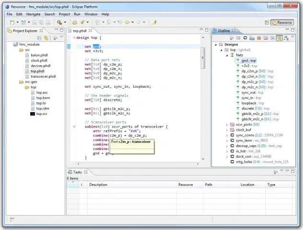Image resolution: width=303 pixels, height=230 pixels.
Task: Click Collapse All in Project Explorer
Action: click(x=39, y=38)
